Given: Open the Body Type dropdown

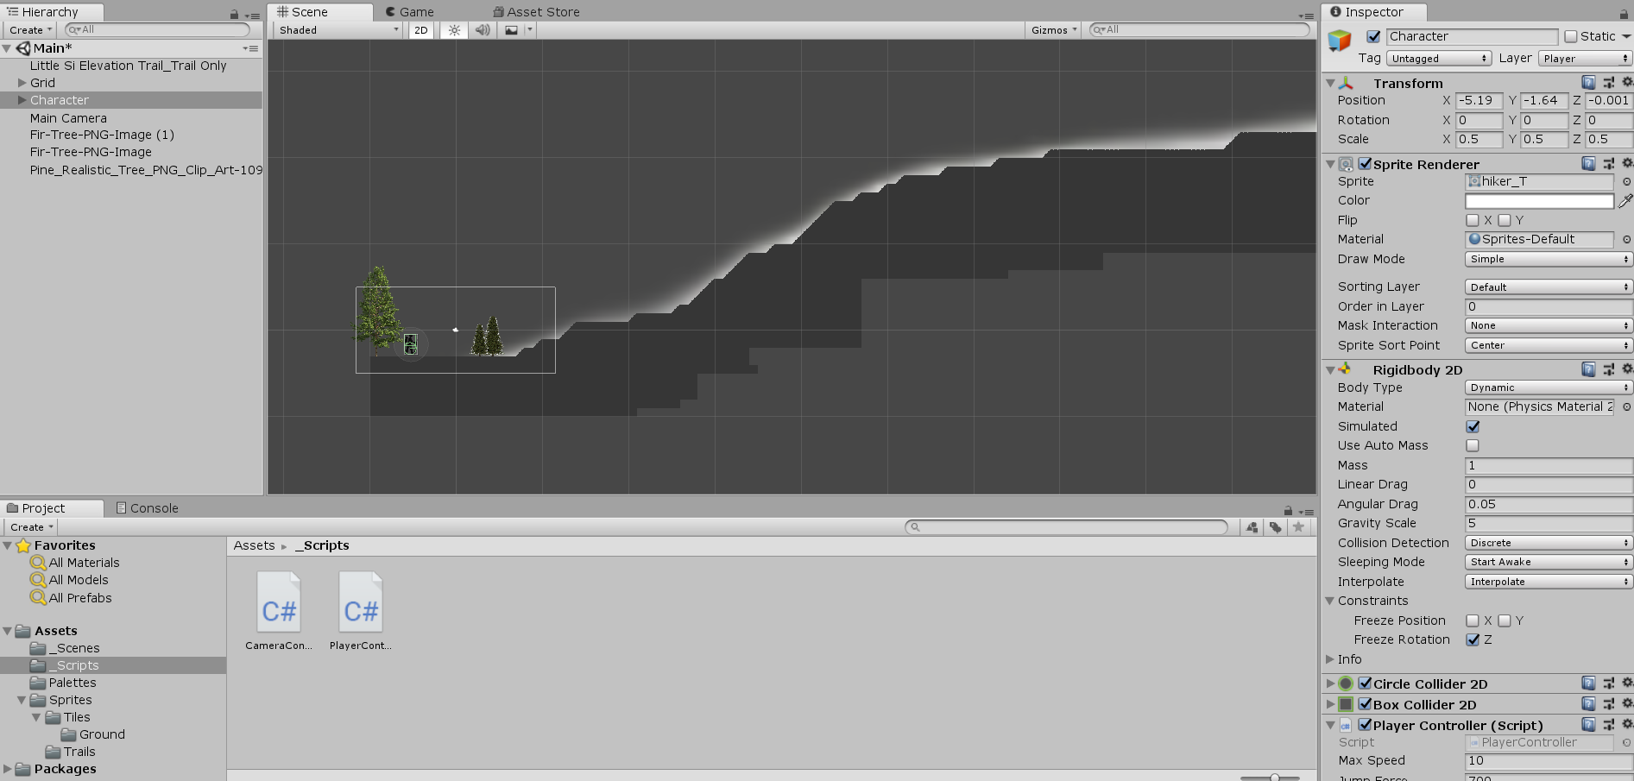Looking at the screenshot, I should (x=1549, y=388).
